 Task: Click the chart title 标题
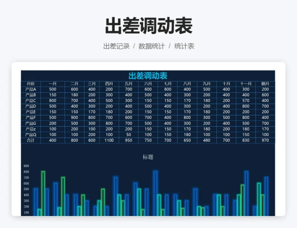148,157
